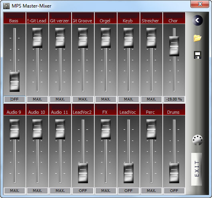Click the EXIT button

[x=196, y=169]
